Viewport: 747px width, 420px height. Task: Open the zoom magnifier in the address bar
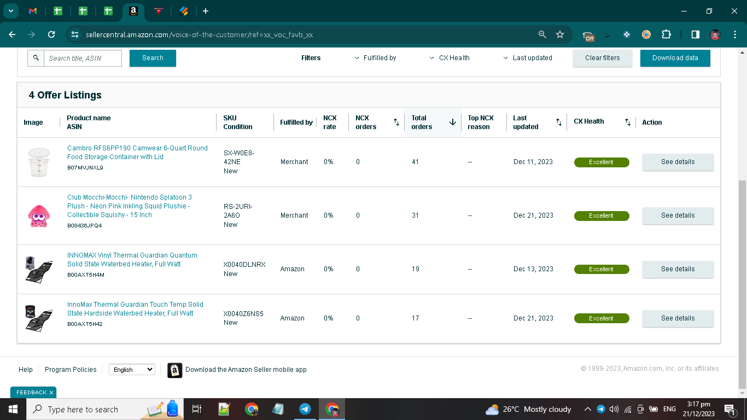(x=542, y=34)
